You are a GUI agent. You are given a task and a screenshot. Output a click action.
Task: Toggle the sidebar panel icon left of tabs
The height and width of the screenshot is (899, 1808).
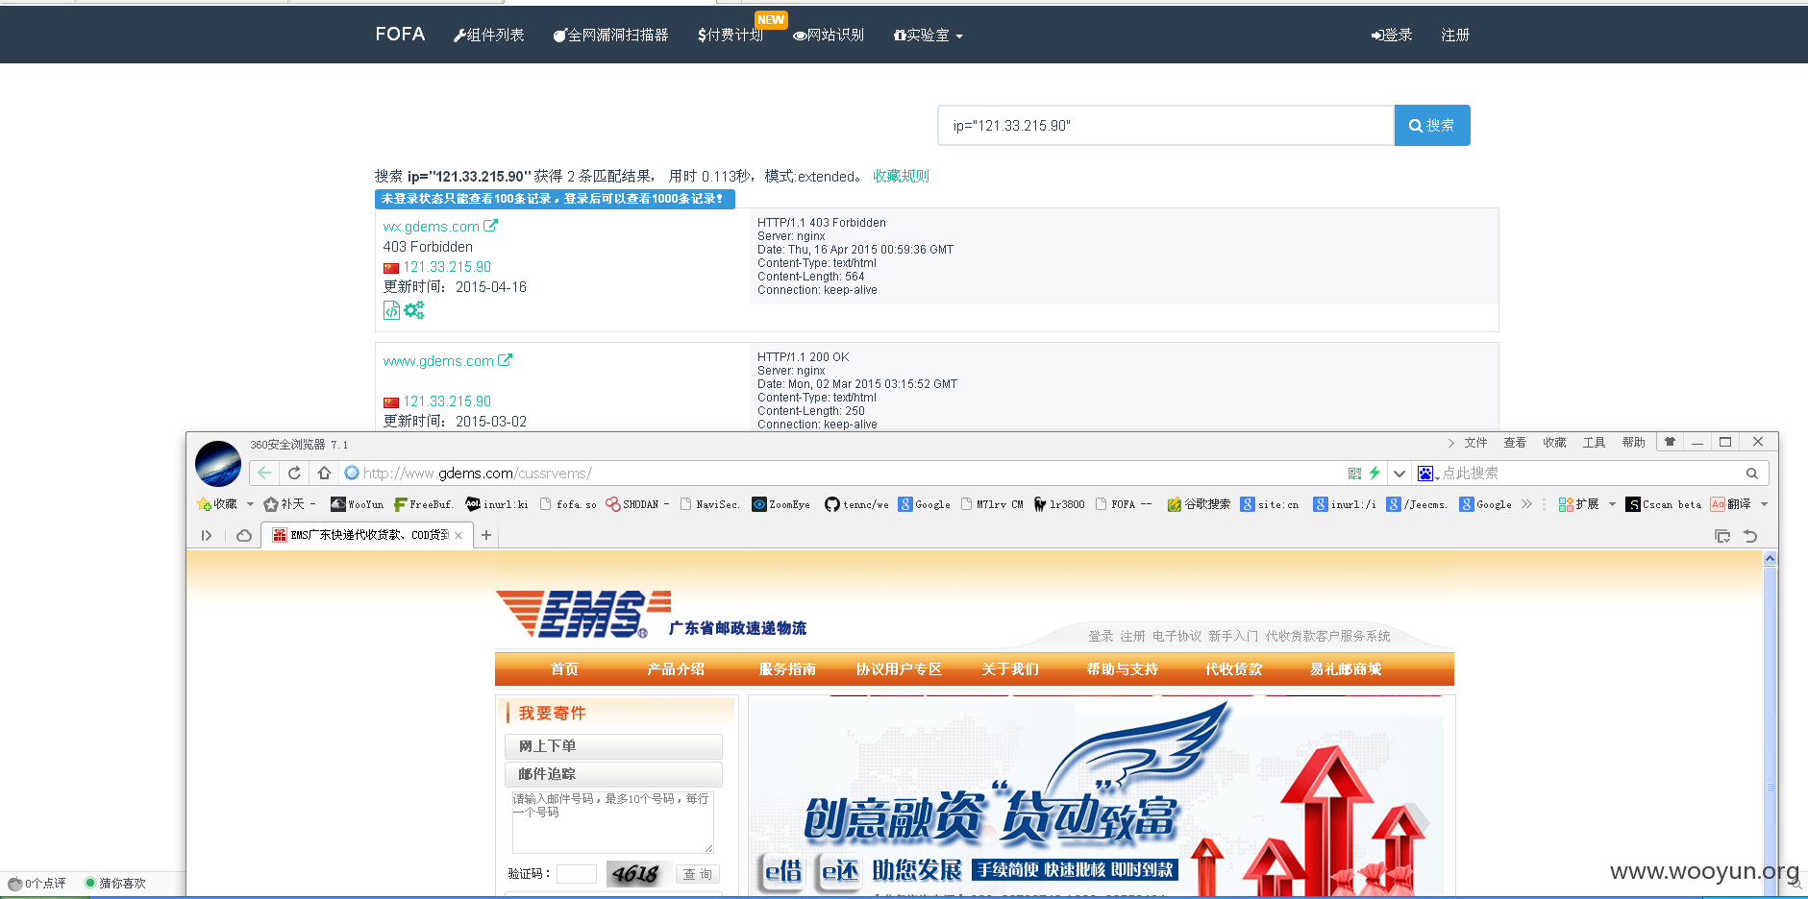pos(206,536)
